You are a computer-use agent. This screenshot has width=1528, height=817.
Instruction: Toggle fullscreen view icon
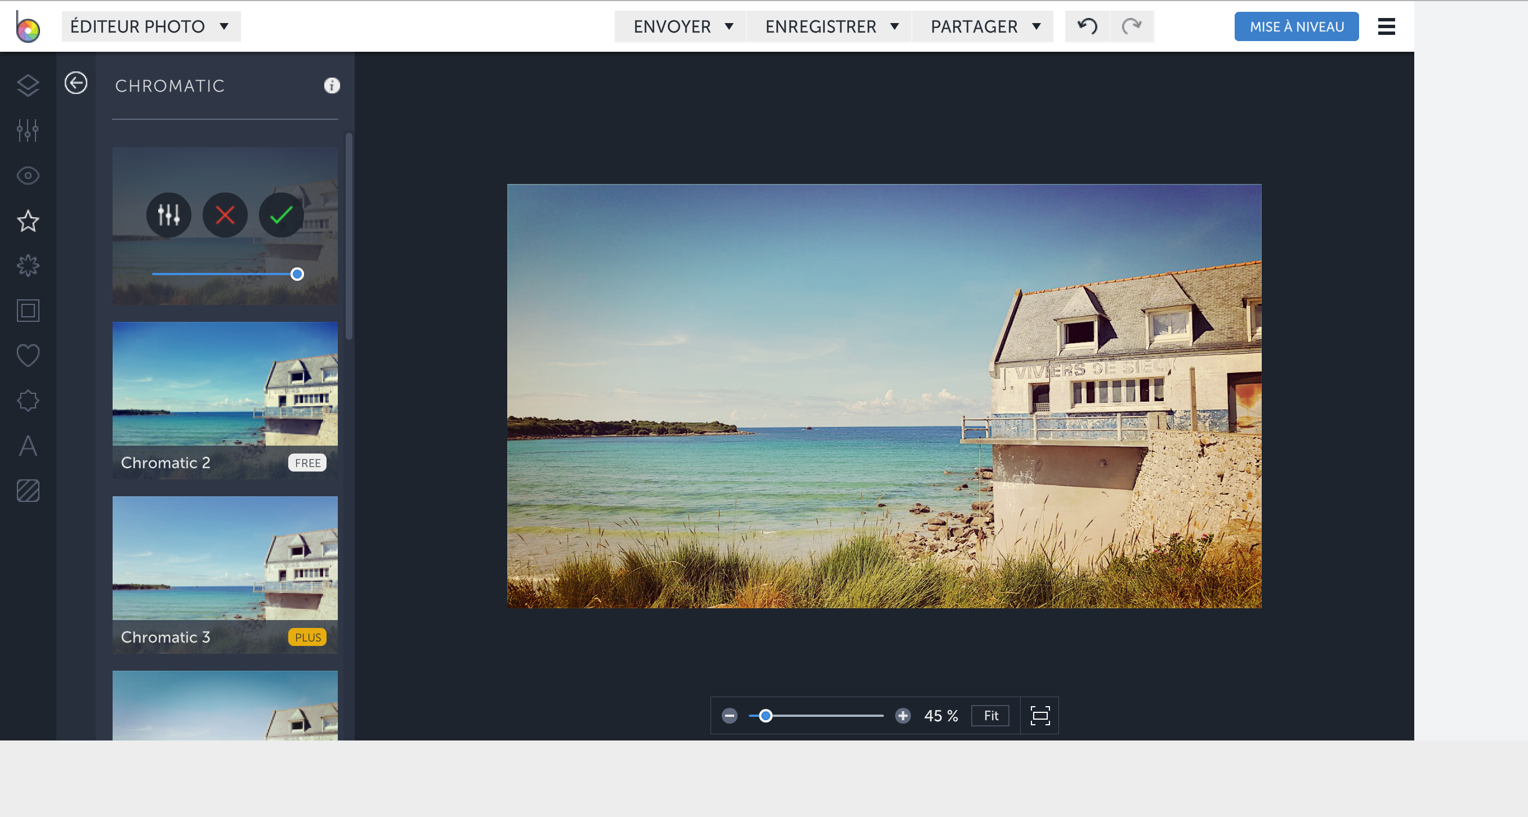[1040, 716]
